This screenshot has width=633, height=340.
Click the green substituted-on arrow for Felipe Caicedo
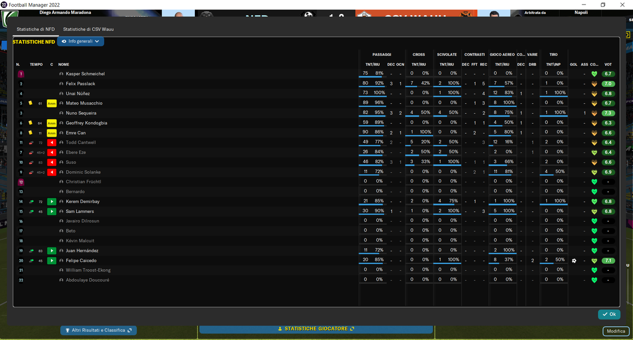[51, 260]
